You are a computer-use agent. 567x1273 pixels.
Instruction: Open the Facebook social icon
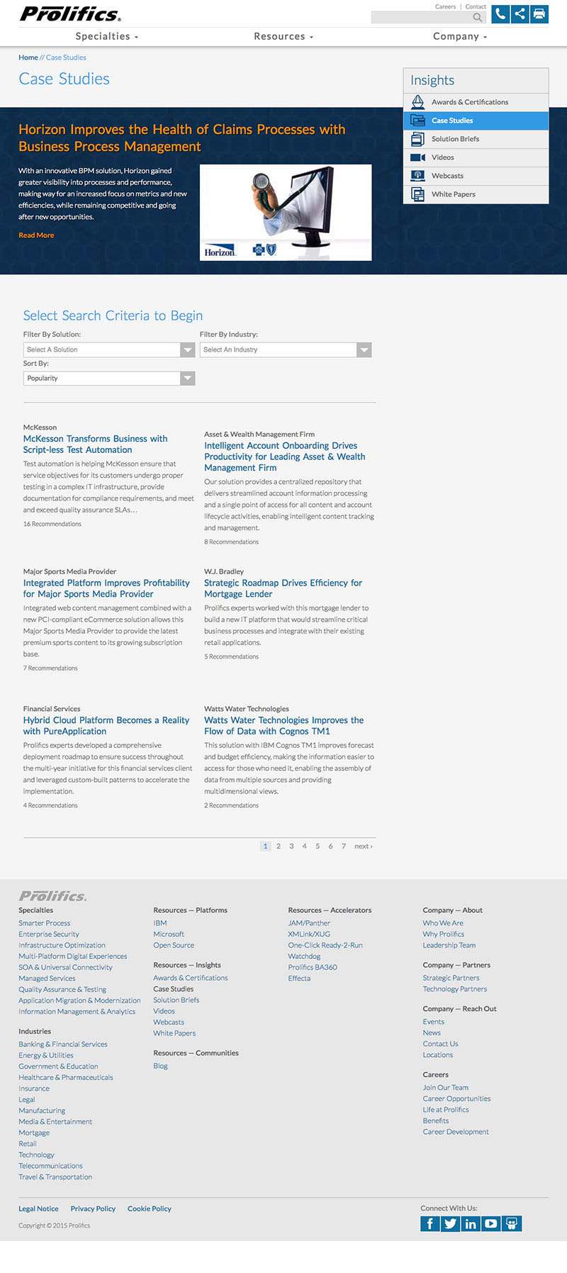[430, 1223]
